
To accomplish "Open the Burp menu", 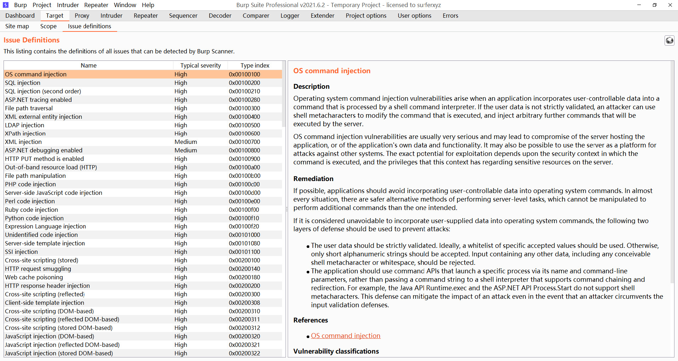I will point(21,5).
